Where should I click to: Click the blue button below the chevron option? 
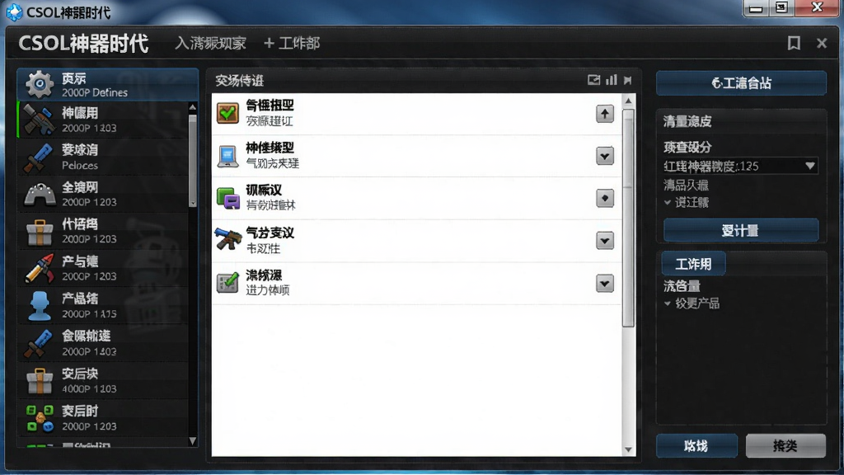coord(741,231)
